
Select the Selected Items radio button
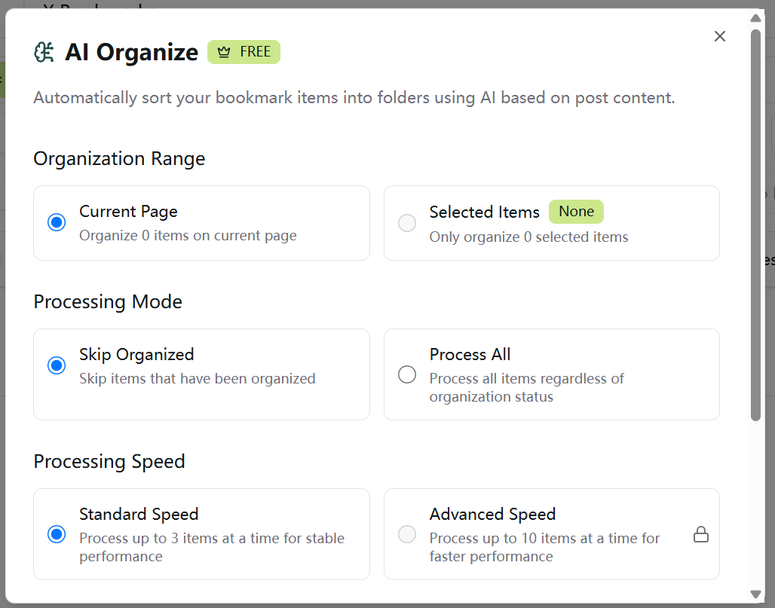(407, 223)
